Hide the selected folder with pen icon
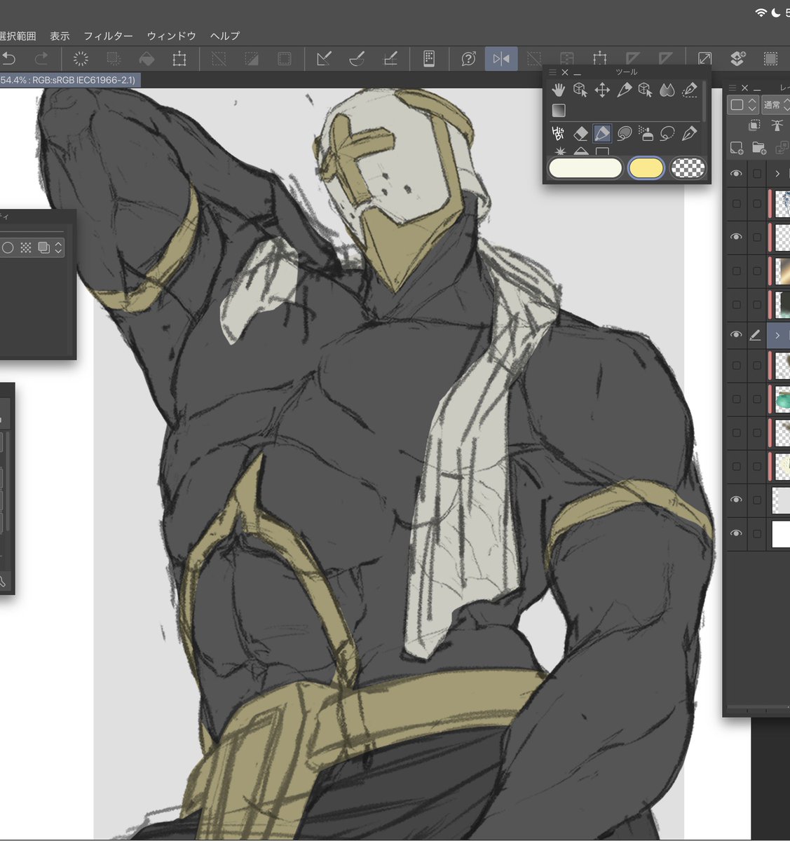 (736, 335)
